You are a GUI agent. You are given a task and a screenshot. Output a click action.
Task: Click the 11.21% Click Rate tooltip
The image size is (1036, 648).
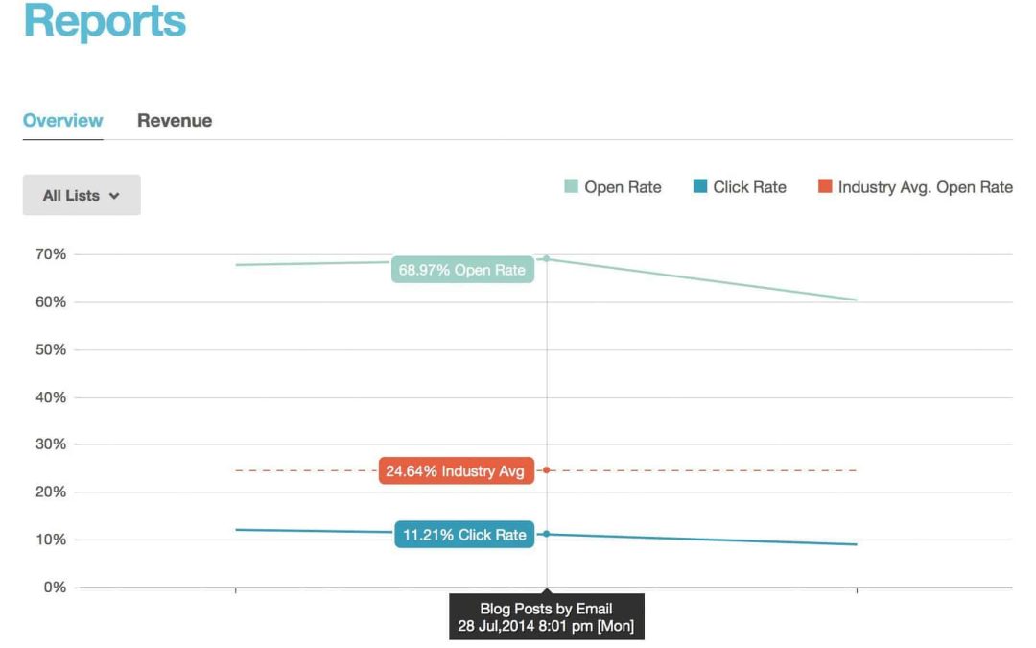click(x=464, y=535)
